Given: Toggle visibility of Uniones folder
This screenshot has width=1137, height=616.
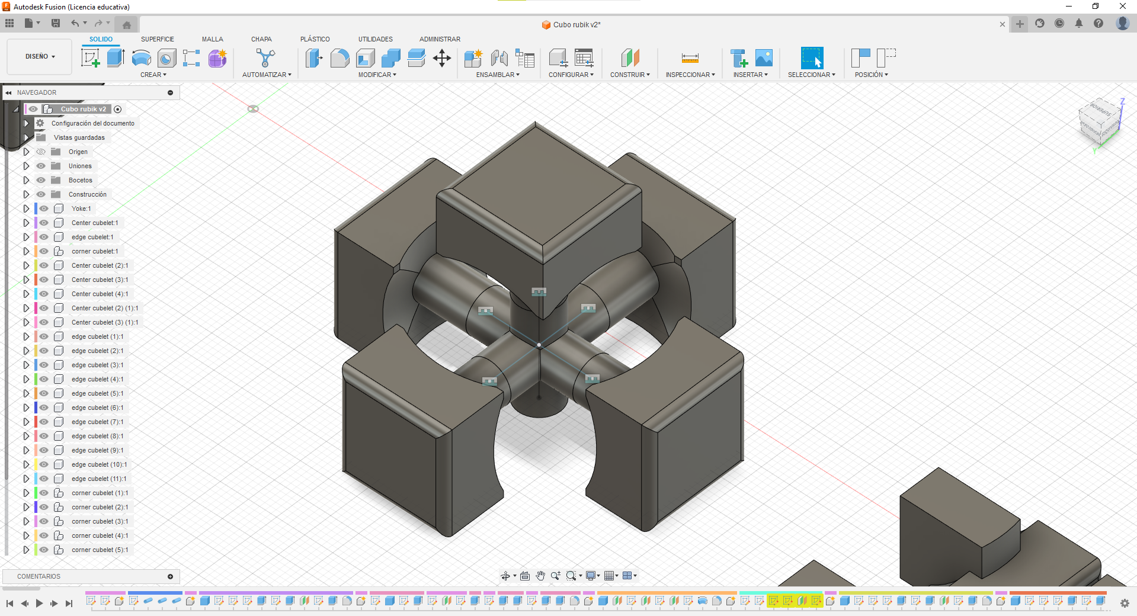Looking at the screenshot, I should [x=41, y=166].
